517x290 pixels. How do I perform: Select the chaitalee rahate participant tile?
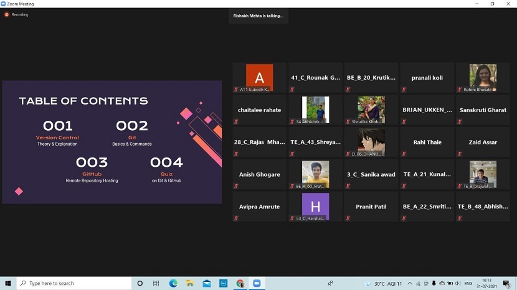(x=260, y=110)
